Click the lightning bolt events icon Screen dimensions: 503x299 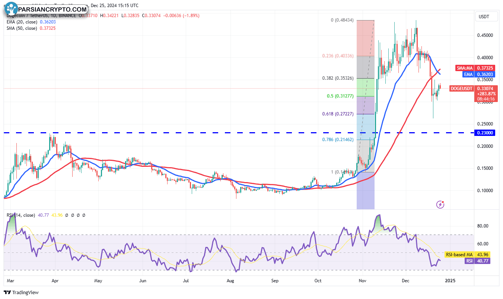point(440,204)
